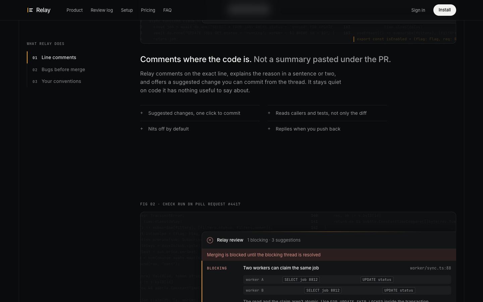
Task: Open the Setup nav link
Action: tap(127, 10)
